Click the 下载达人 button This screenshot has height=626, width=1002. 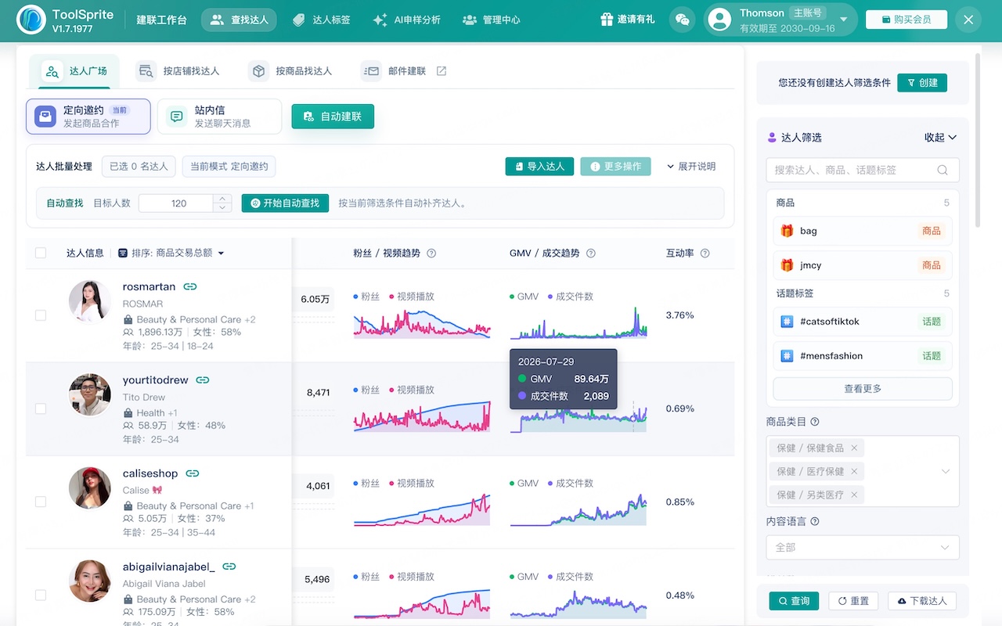(922, 601)
